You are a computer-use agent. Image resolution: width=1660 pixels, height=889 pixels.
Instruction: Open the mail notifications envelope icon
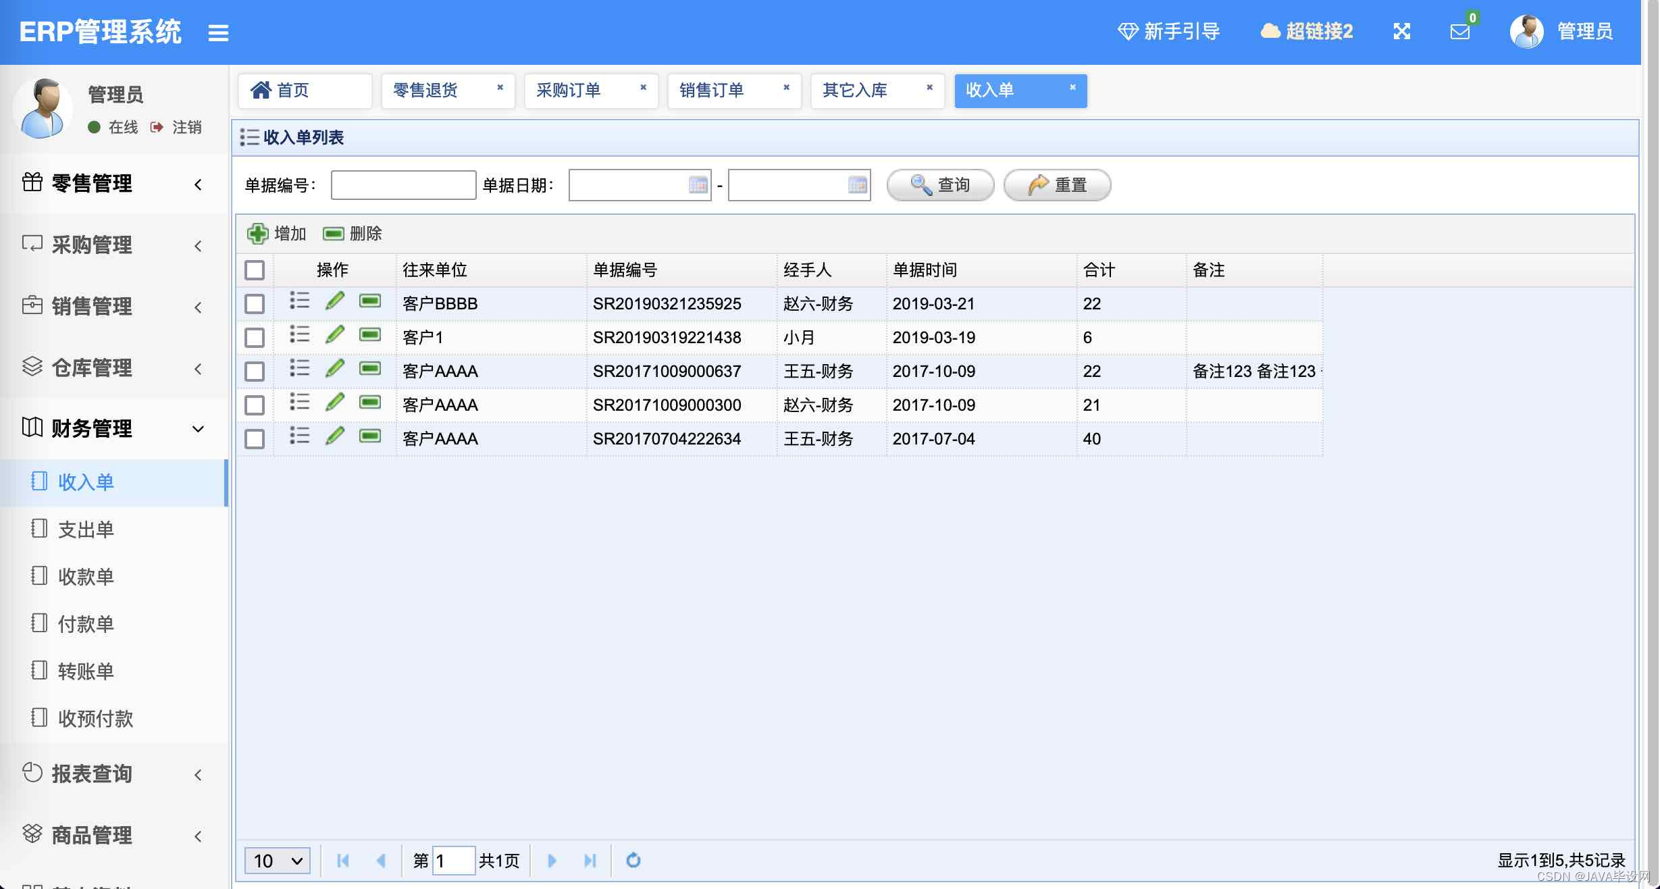(1459, 32)
